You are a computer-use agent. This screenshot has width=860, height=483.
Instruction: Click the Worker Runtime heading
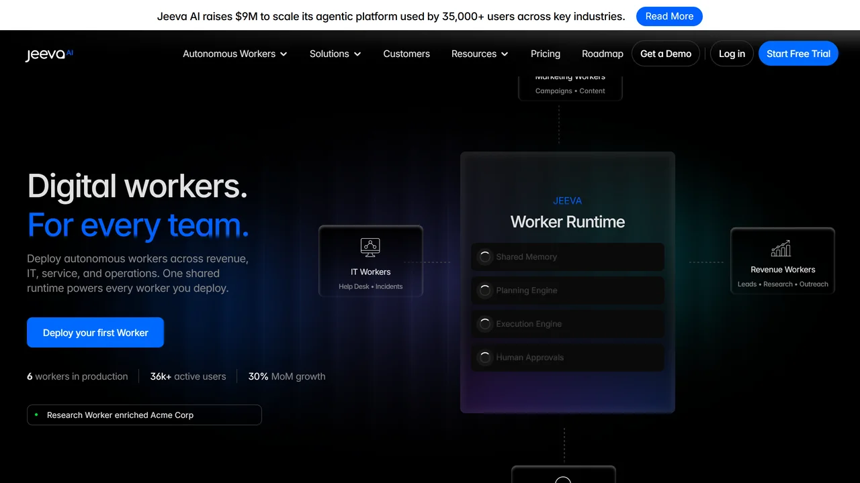pos(568,222)
